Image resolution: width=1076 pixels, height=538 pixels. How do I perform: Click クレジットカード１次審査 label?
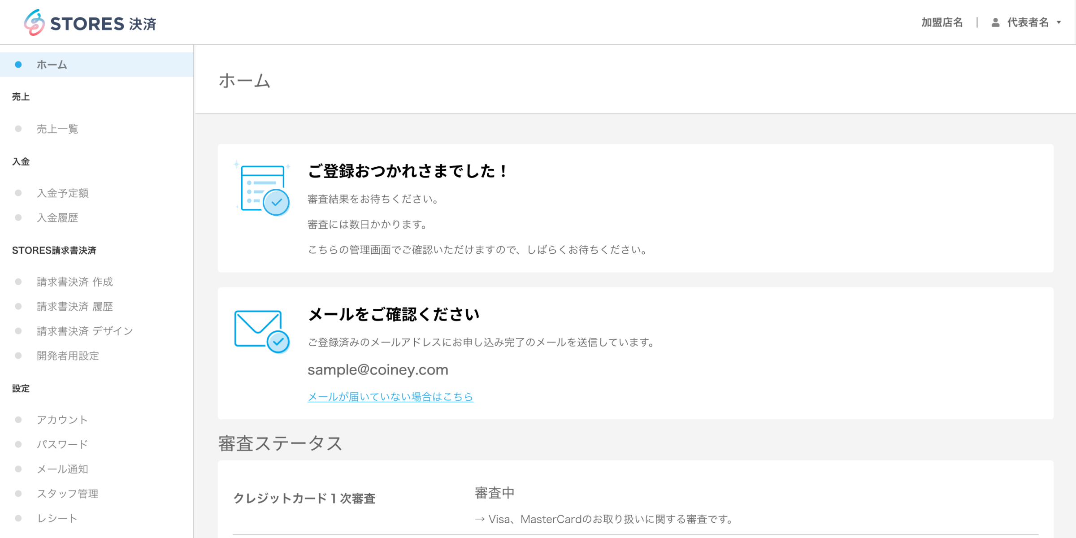(304, 499)
